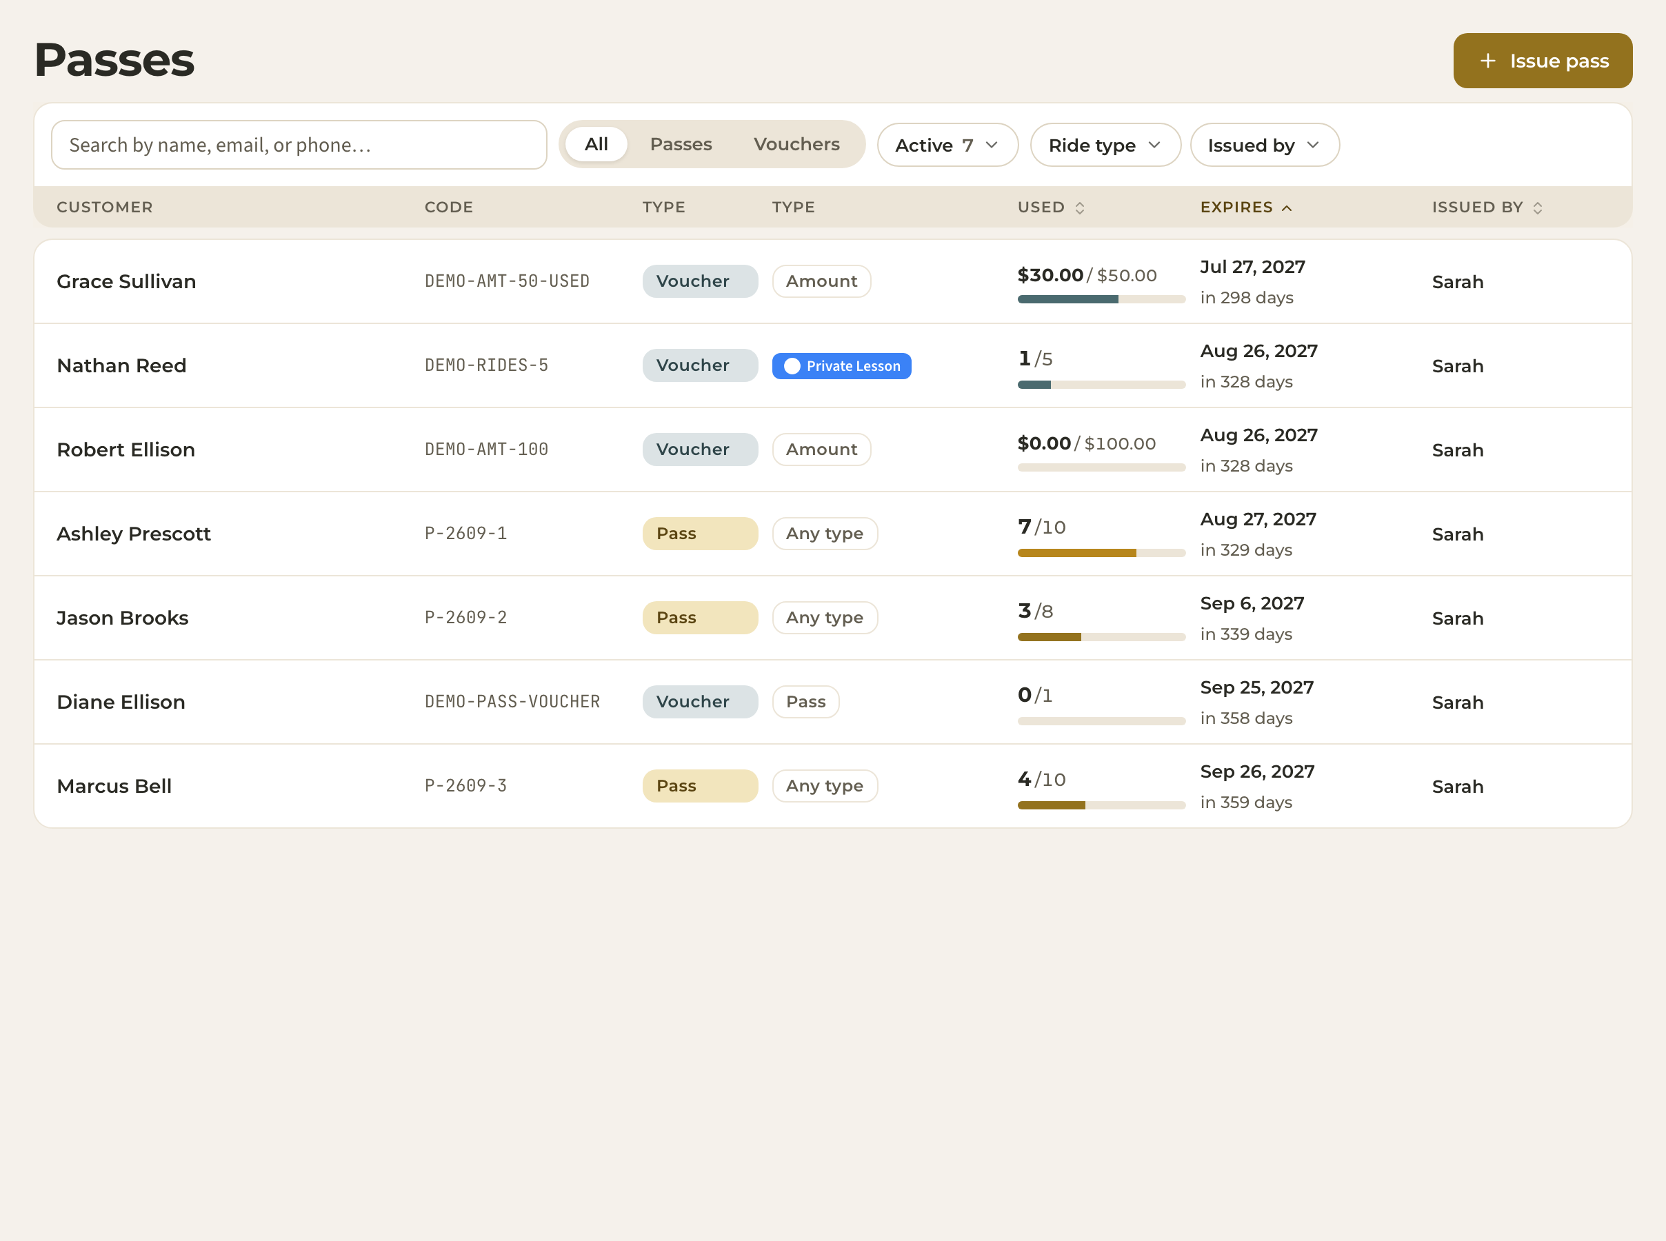Click Ashley Prescott's 7/10 usage bar

1101,553
